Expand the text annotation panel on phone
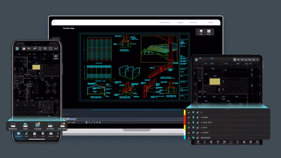This screenshot has width=281, height=158. 56,56
